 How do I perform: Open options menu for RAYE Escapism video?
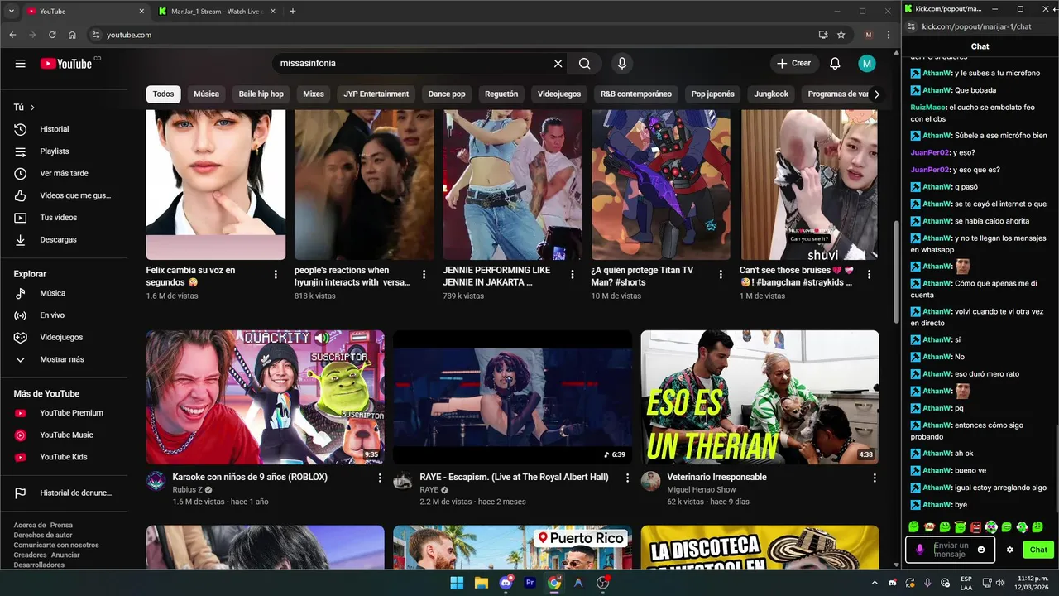tap(627, 478)
